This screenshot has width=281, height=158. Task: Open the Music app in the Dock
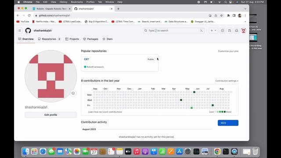click(x=137, y=151)
